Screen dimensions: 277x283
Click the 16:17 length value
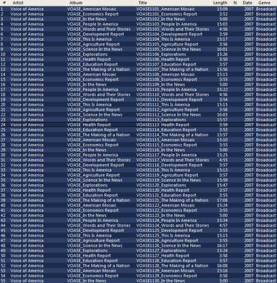(x=223, y=246)
